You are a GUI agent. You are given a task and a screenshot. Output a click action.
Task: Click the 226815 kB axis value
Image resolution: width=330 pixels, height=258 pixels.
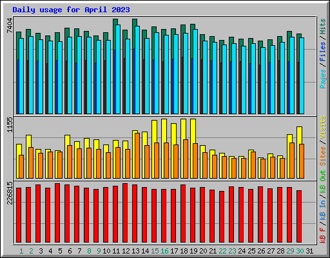(10, 193)
